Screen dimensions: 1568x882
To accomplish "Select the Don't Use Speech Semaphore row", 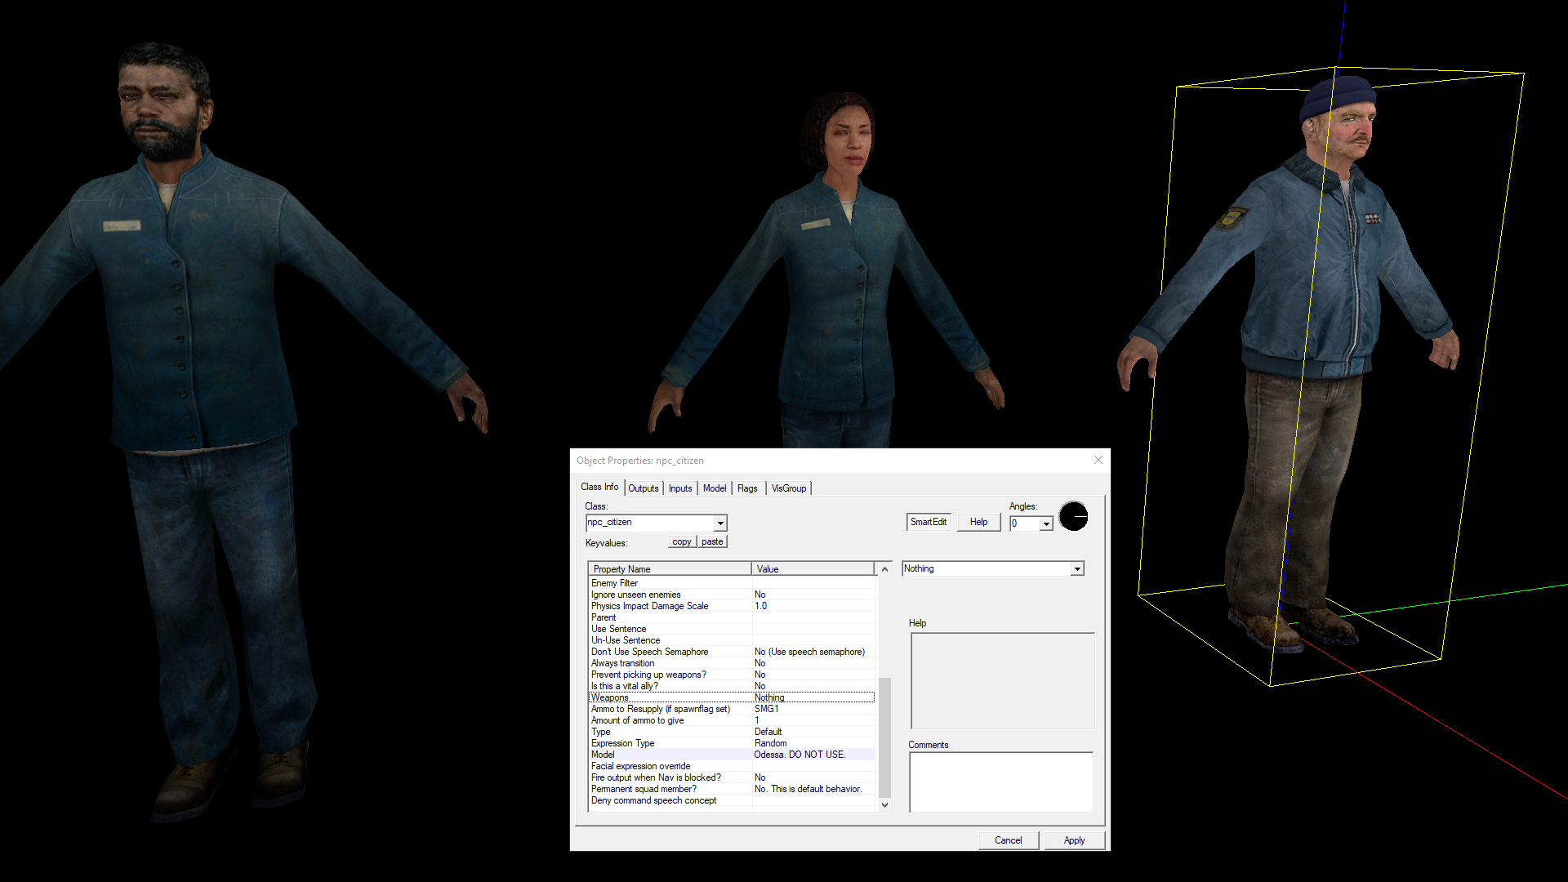I will coord(732,652).
